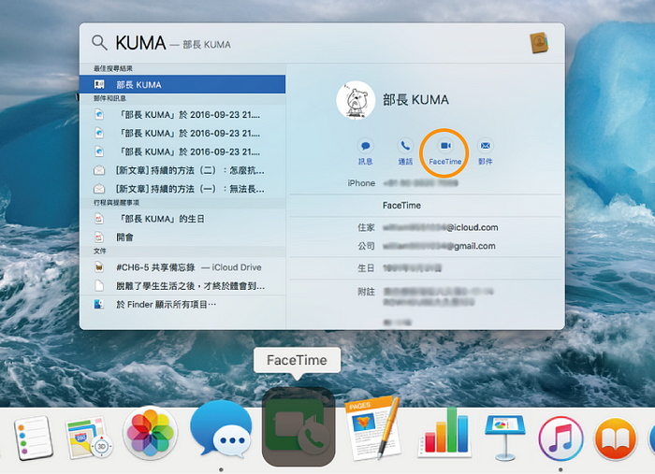
Task: Open Reminders app in Dock
Action: [x=33, y=438]
